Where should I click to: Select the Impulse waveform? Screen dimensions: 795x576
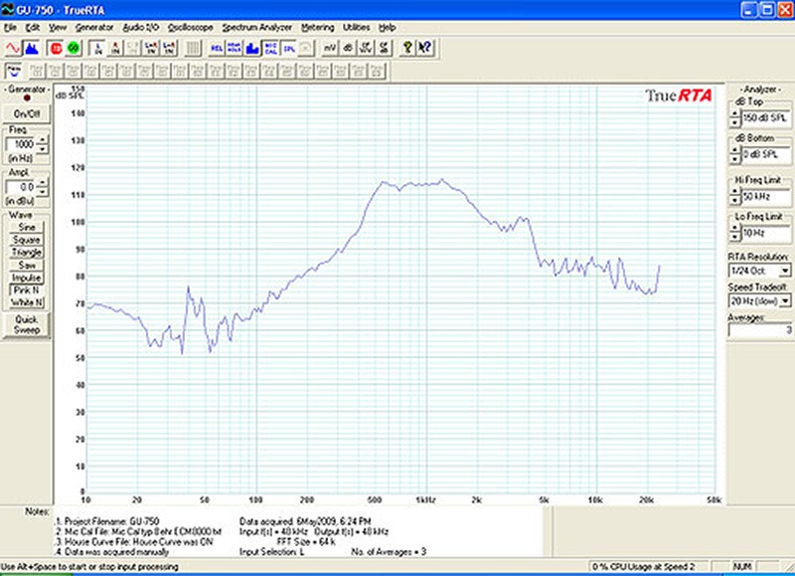click(x=27, y=278)
